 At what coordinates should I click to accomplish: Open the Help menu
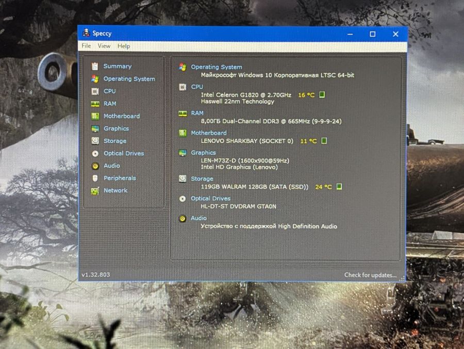123,46
